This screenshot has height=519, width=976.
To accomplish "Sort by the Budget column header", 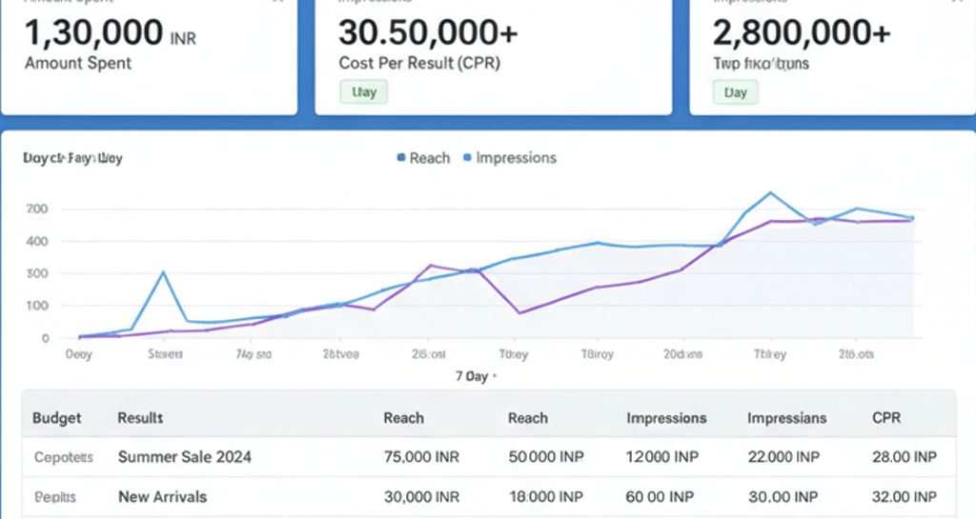I will [x=56, y=418].
